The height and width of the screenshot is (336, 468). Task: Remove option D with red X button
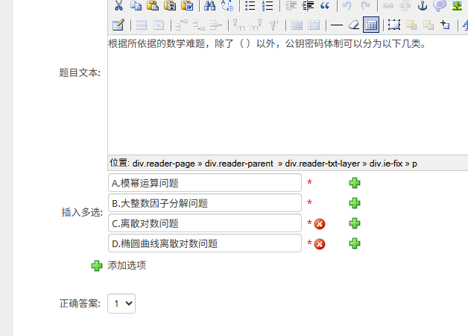[x=320, y=243]
